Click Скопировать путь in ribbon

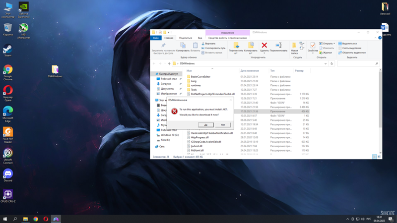[213, 48]
